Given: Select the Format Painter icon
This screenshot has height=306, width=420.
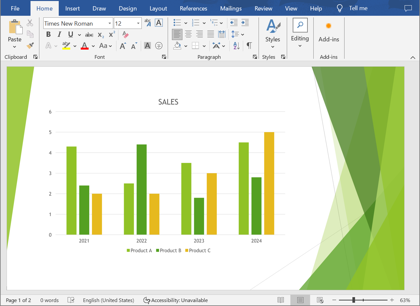Looking at the screenshot, I should (x=30, y=46).
